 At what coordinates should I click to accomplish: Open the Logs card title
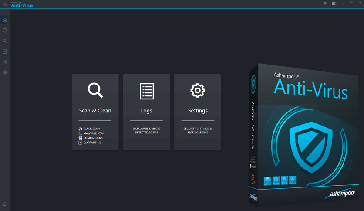[146, 111]
